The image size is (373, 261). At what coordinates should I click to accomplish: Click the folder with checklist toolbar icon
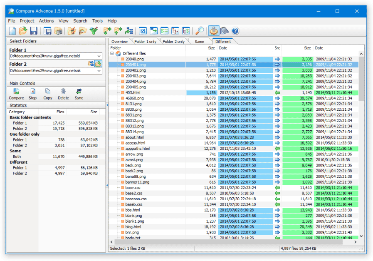(x=72, y=31)
